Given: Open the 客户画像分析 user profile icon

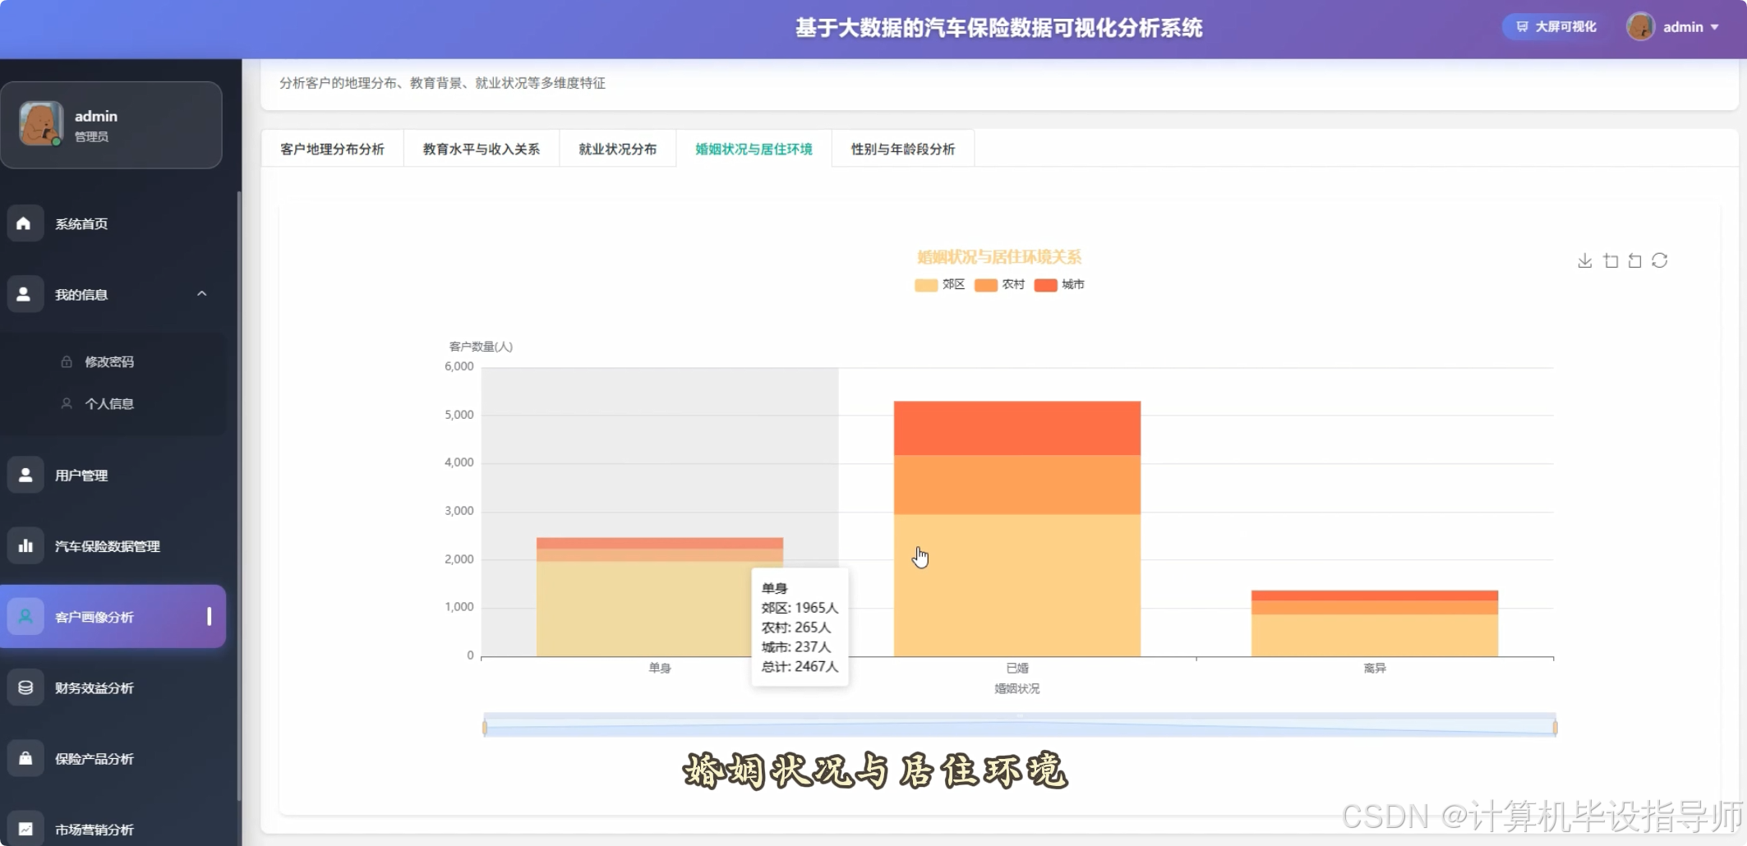Looking at the screenshot, I should click(26, 616).
